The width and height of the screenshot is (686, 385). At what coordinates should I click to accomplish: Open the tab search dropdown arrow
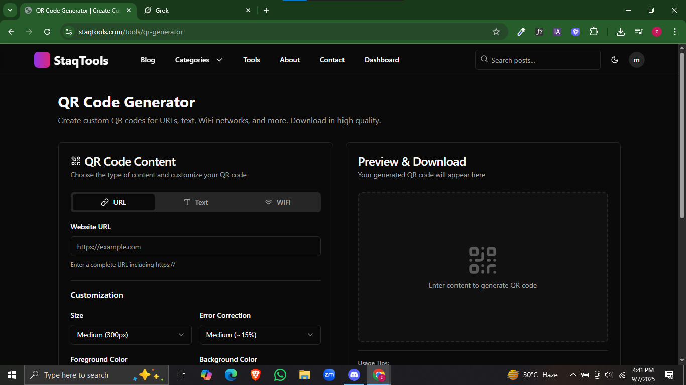coord(10,10)
